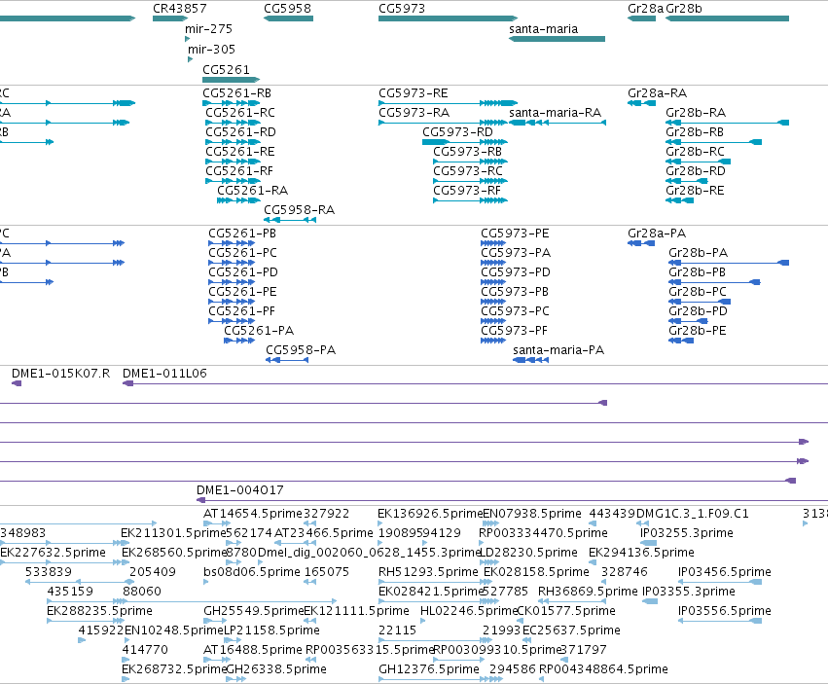Click the Gr28b-PA protein label

click(x=698, y=253)
